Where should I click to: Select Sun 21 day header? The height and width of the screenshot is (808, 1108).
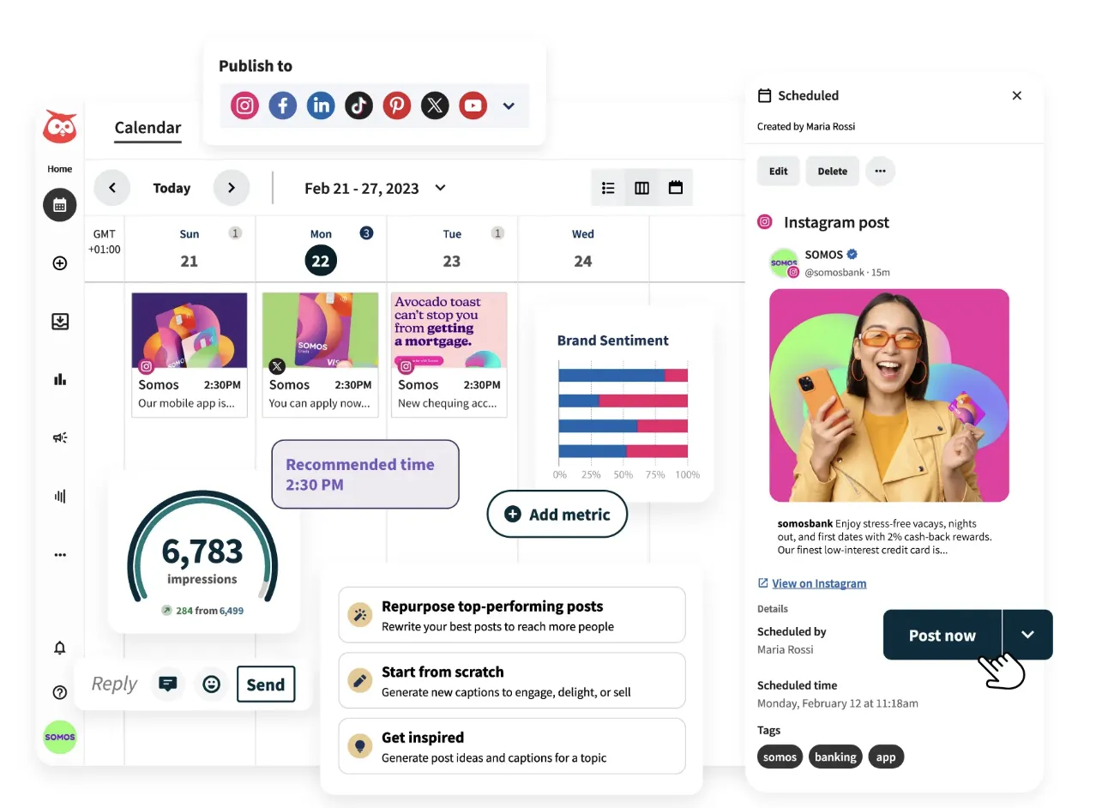pos(190,249)
